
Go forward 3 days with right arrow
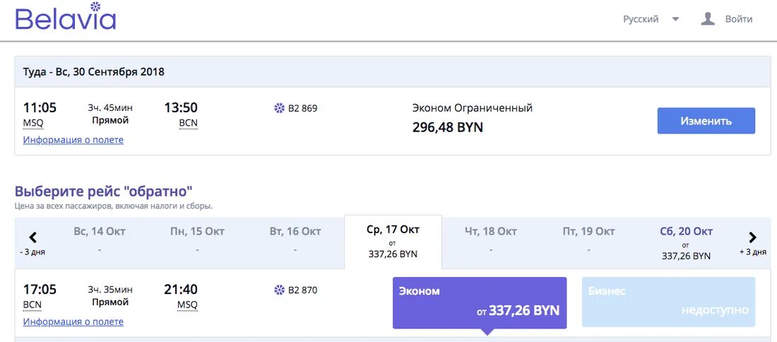(752, 237)
